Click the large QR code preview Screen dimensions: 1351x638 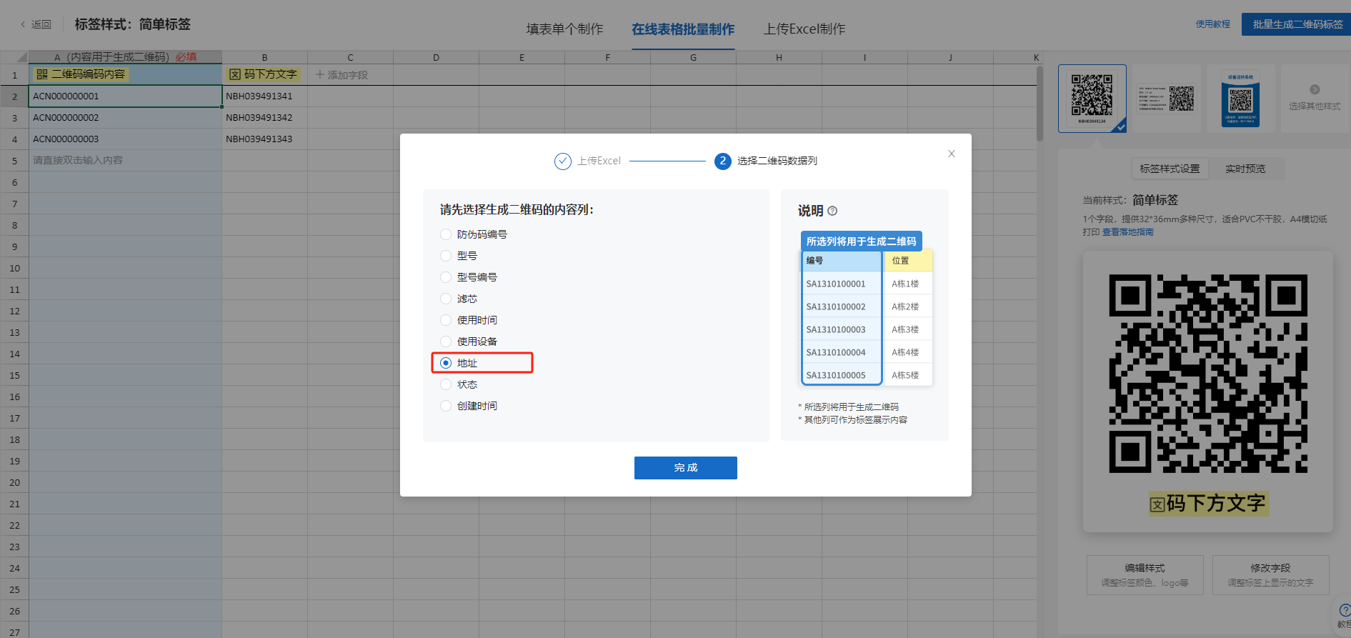click(x=1208, y=374)
